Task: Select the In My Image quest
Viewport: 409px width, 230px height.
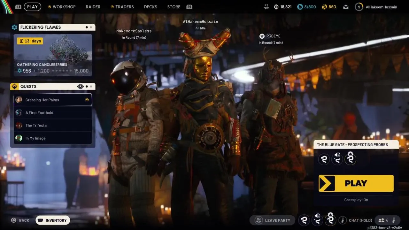Action: click(x=53, y=138)
